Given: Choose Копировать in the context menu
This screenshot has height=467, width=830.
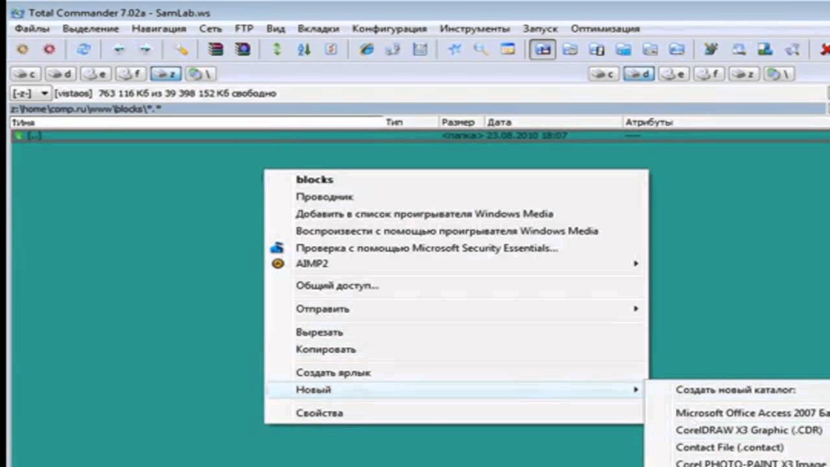Looking at the screenshot, I should pos(455,349).
